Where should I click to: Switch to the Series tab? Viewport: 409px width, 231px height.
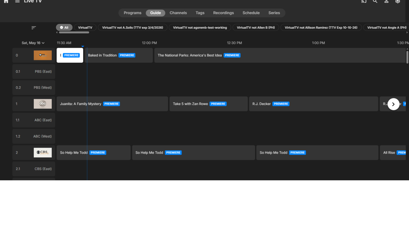tap(274, 13)
